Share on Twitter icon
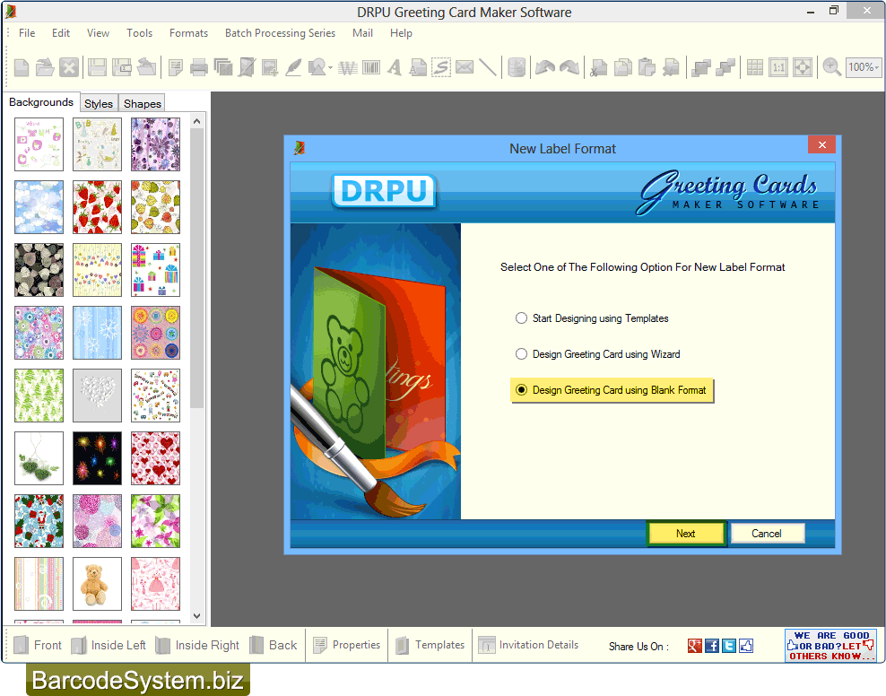The width and height of the screenshot is (886, 696). coord(729,646)
